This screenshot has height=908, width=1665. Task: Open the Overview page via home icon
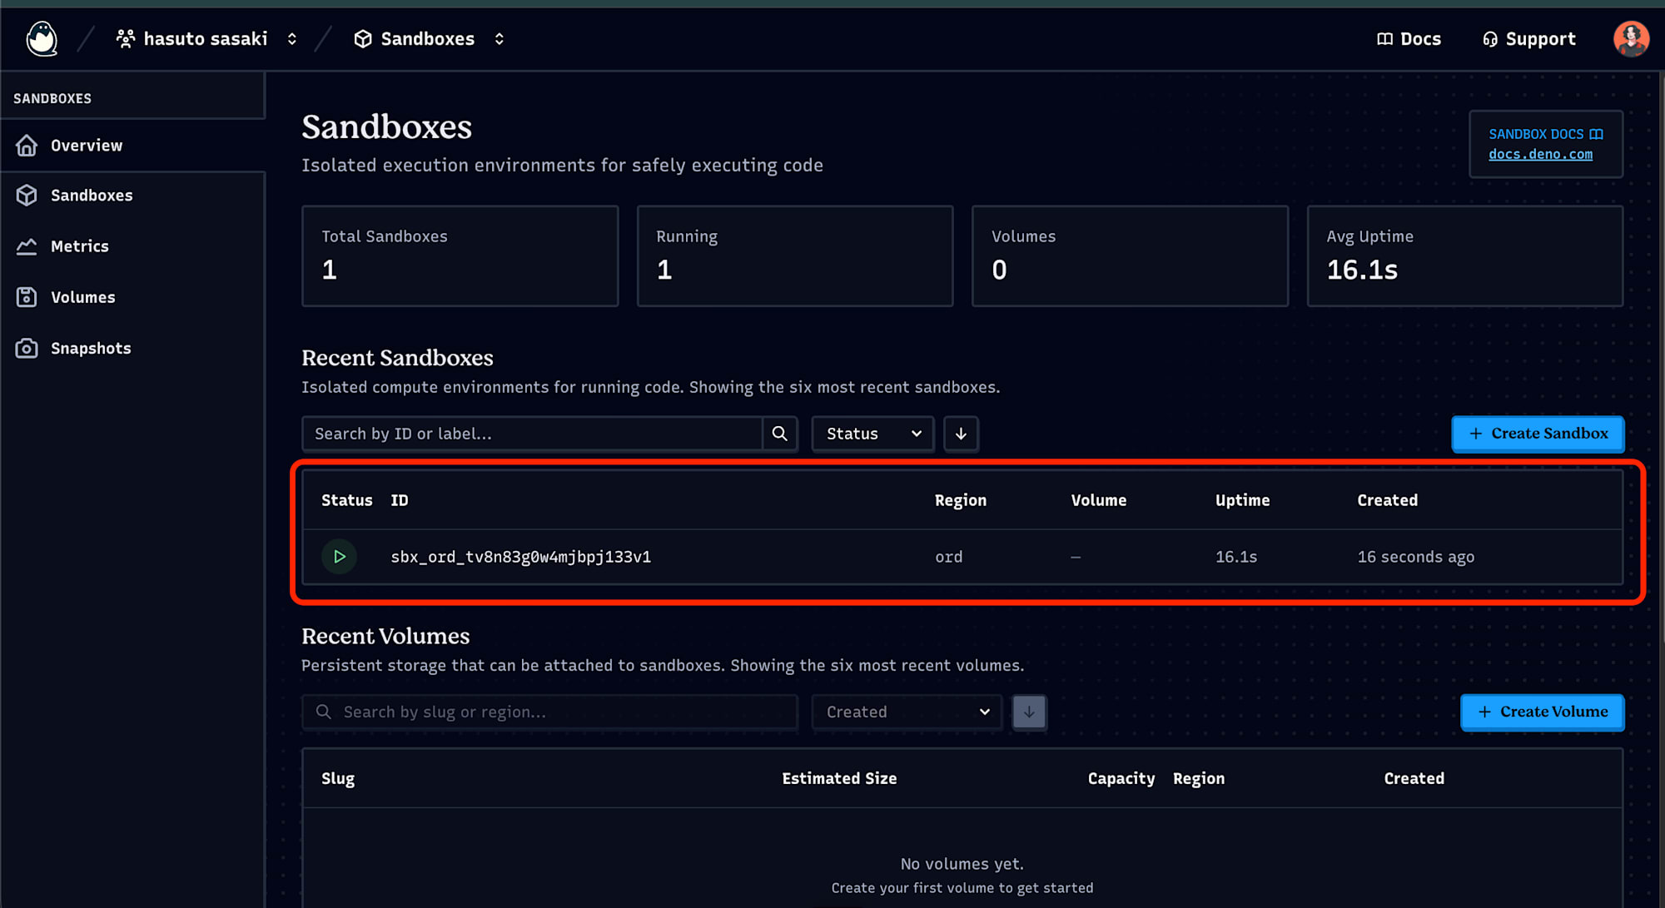click(x=27, y=145)
